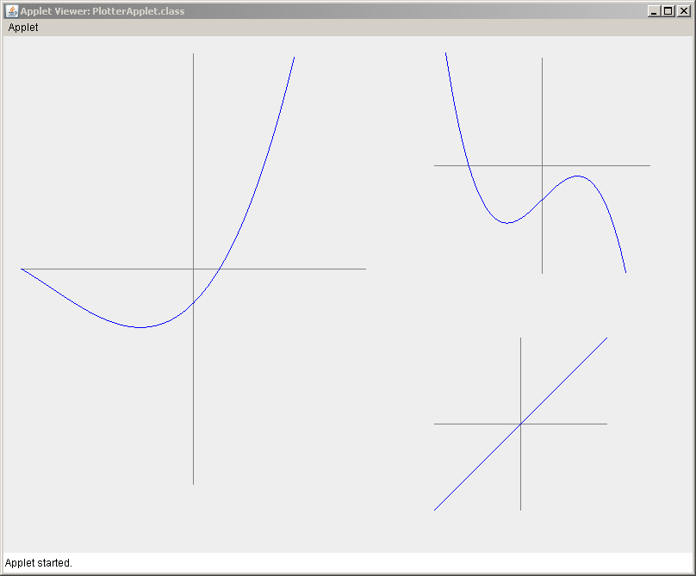Click the origin of the bottom-right plot

coord(521,423)
